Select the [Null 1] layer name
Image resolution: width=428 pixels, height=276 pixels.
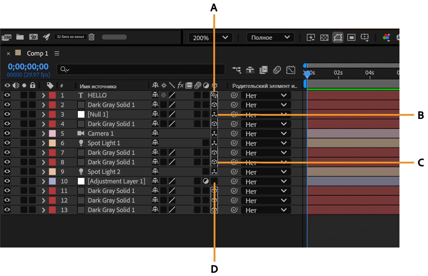(98, 114)
